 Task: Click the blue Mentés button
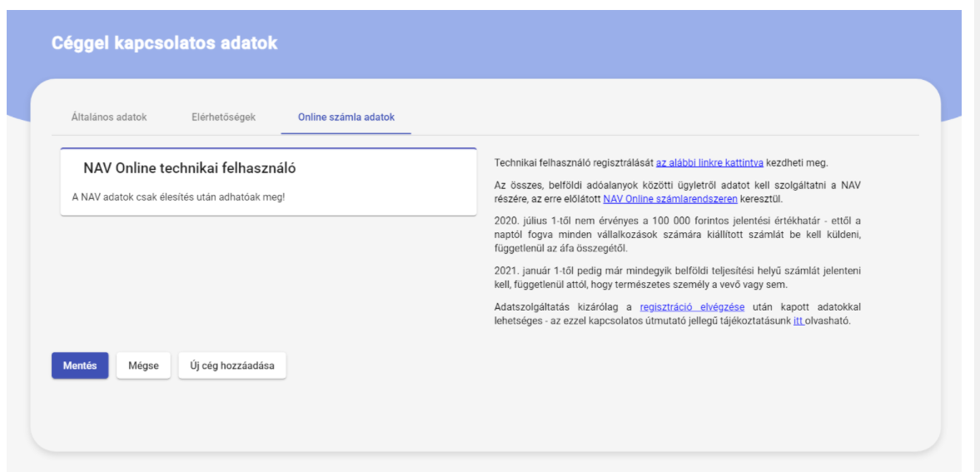[80, 365]
